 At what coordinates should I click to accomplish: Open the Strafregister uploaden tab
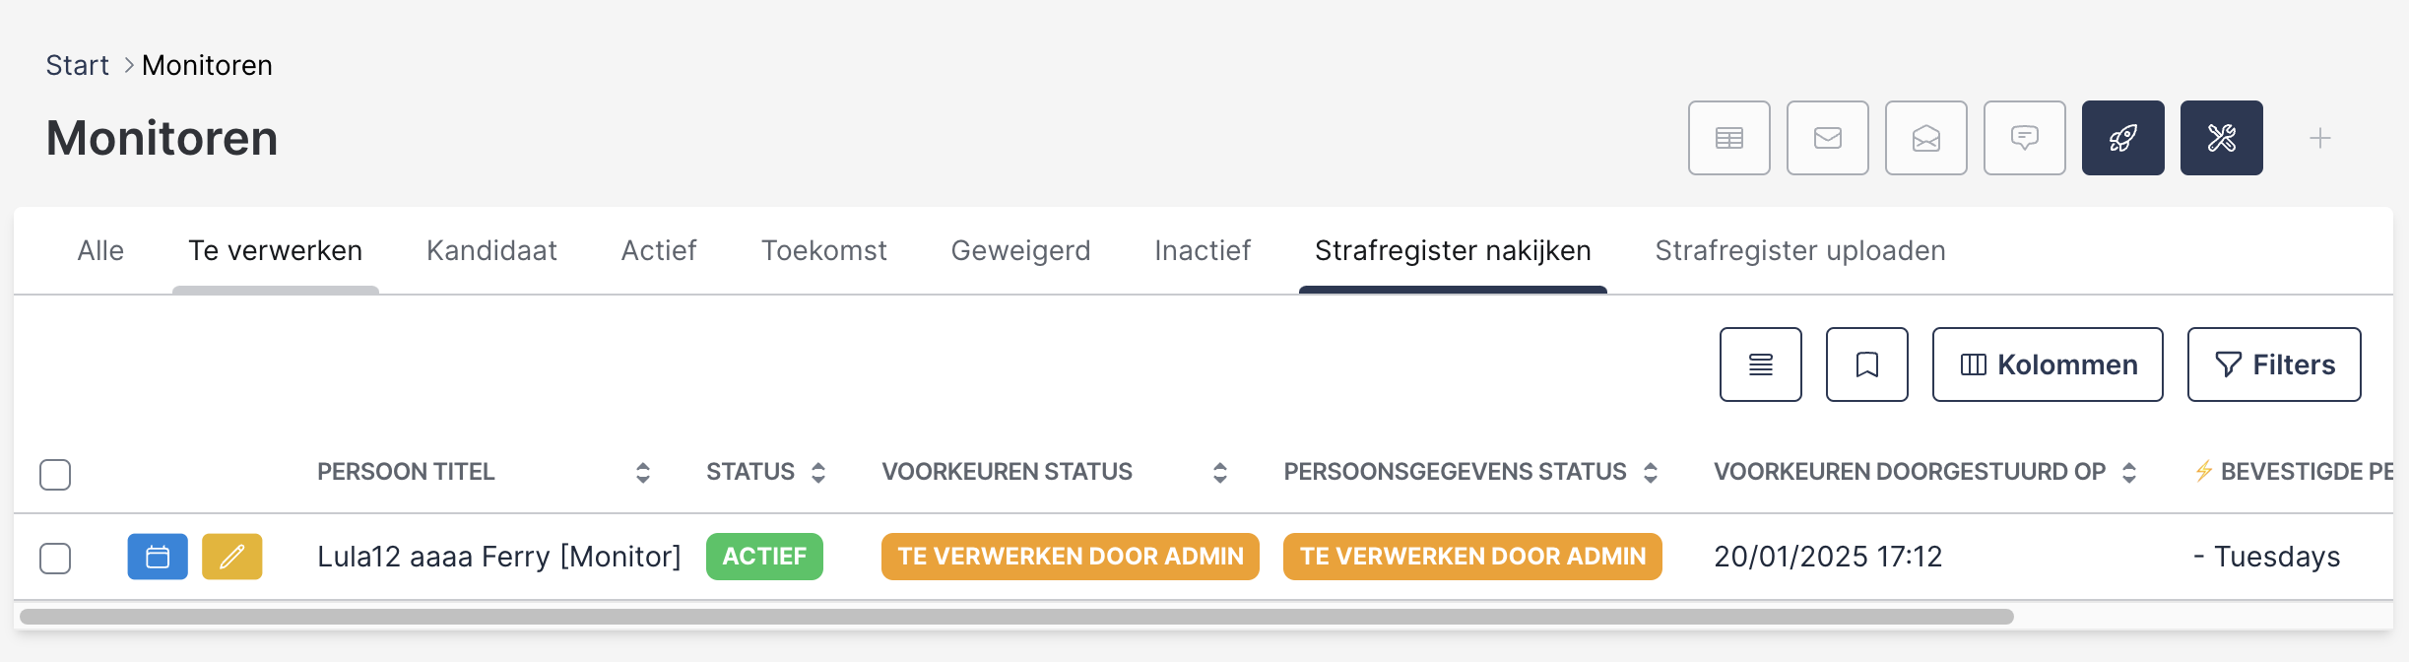tap(1799, 251)
